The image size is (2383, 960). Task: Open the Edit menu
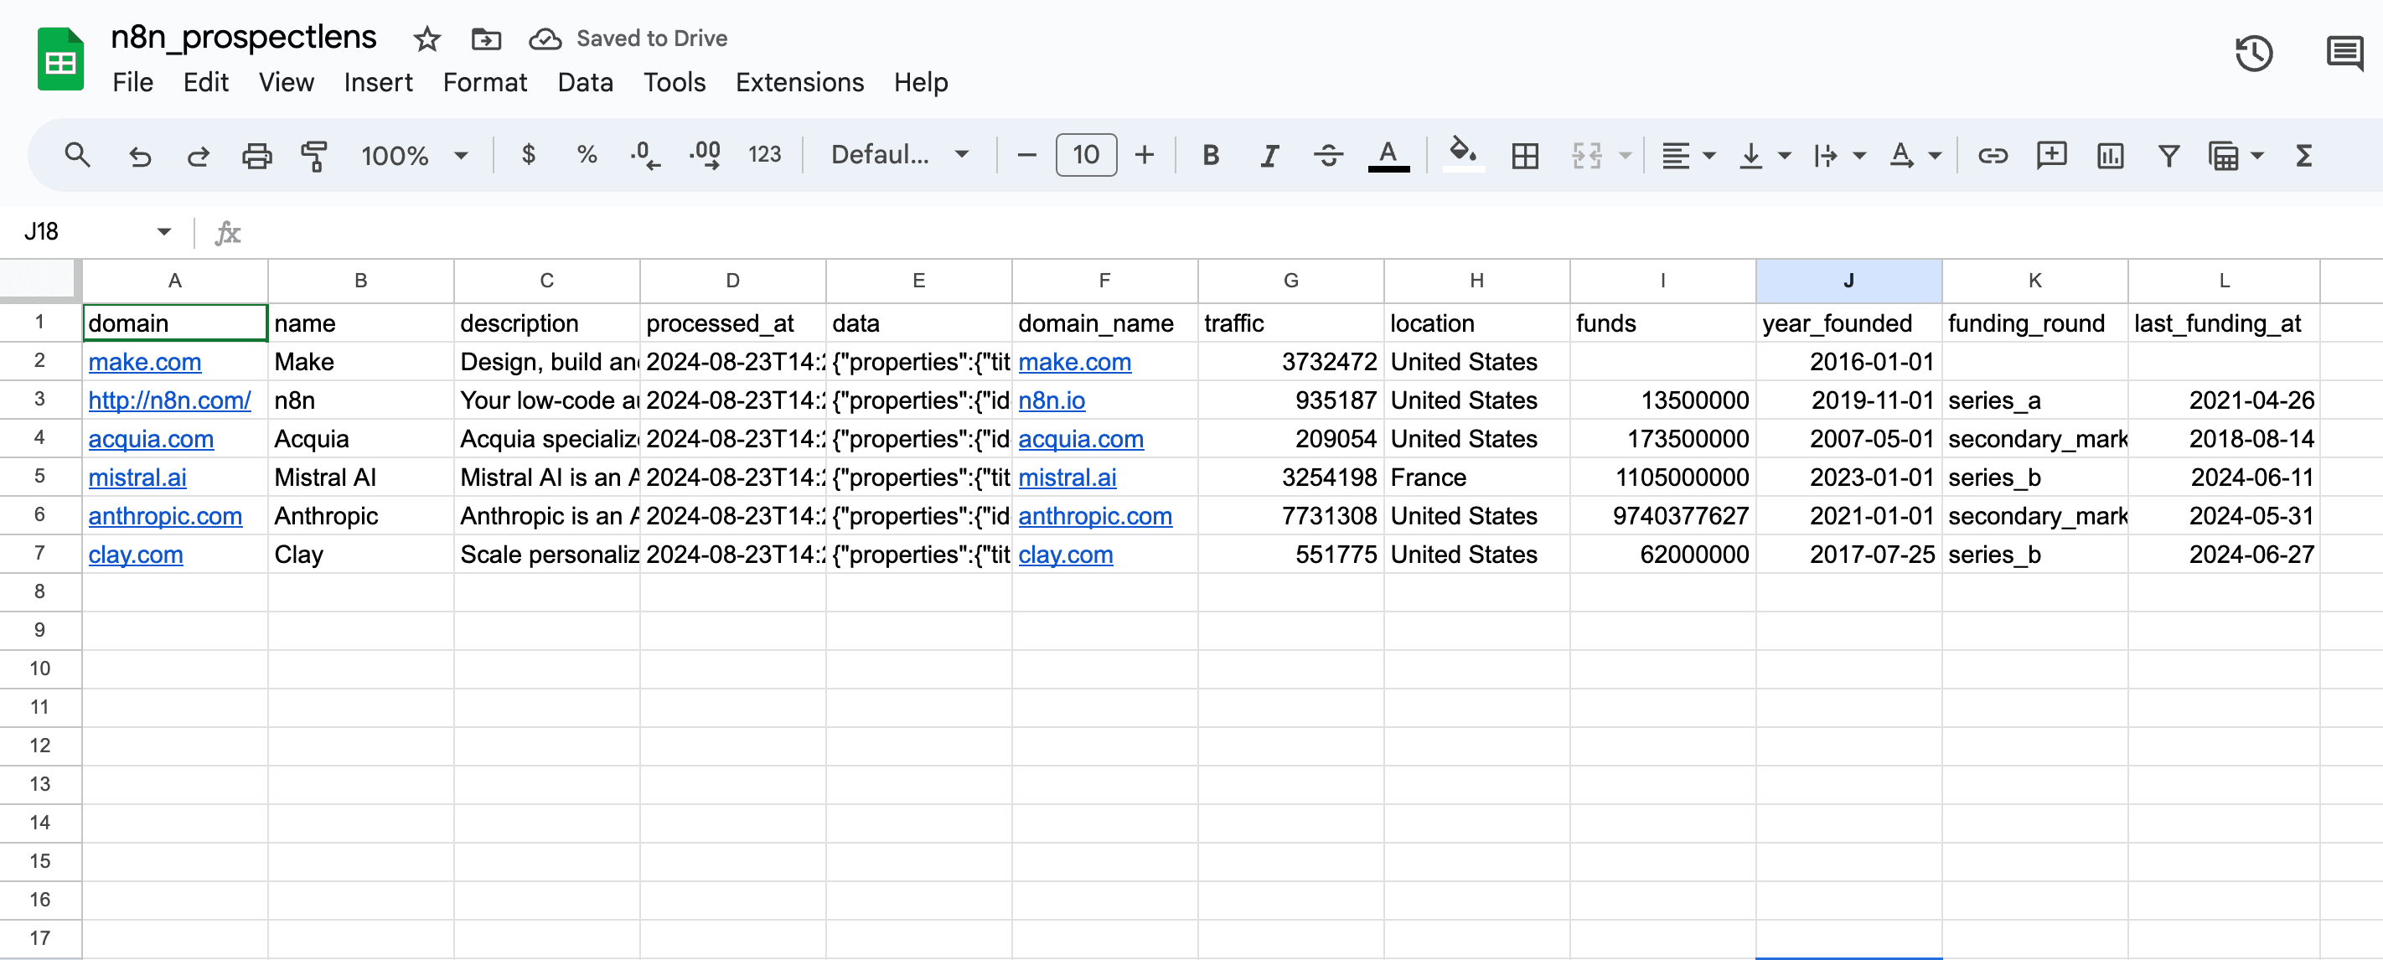point(205,82)
